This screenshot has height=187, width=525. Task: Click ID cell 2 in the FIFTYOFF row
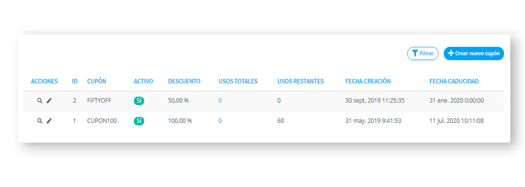coord(74,101)
